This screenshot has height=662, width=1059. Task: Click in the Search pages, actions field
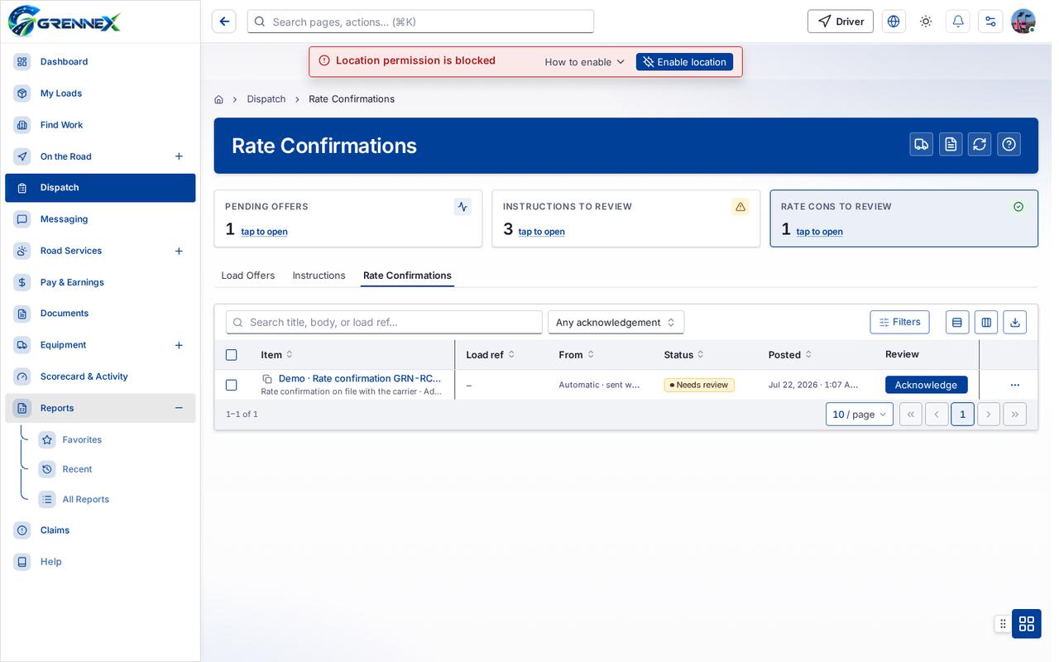tap(420, 22)
